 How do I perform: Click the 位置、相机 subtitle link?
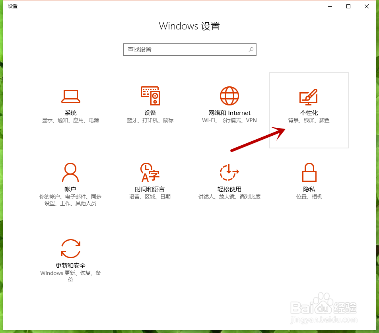(x=309, y=196)
